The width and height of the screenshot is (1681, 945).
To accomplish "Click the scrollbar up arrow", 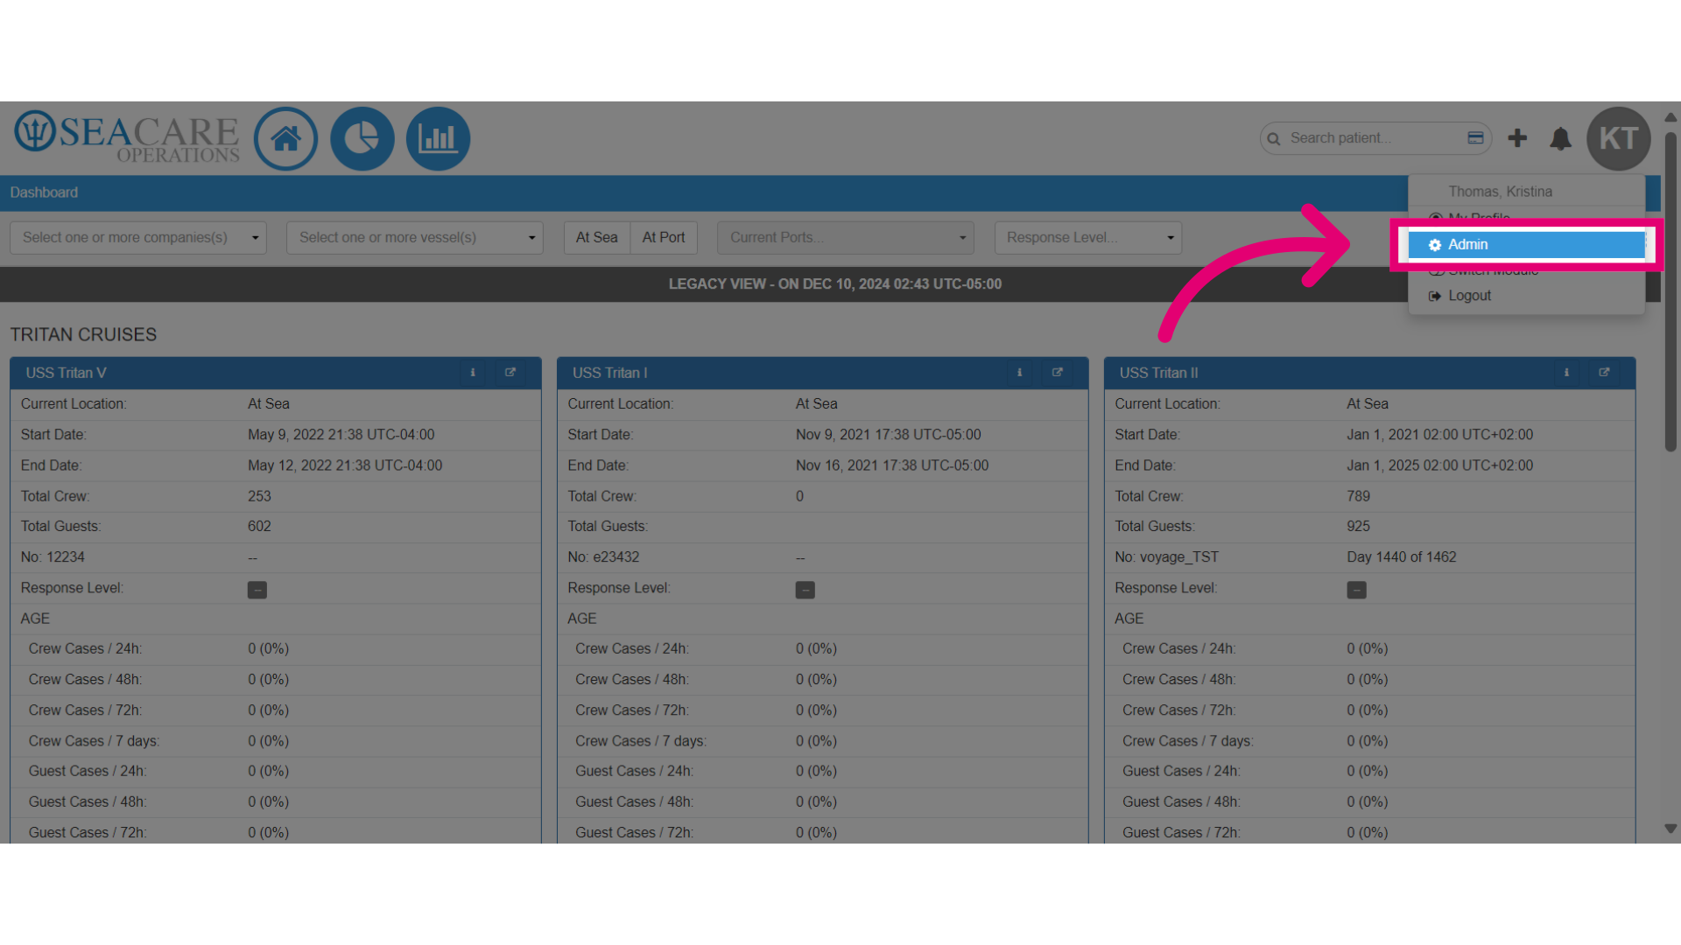I will (x=1670, y=116).
